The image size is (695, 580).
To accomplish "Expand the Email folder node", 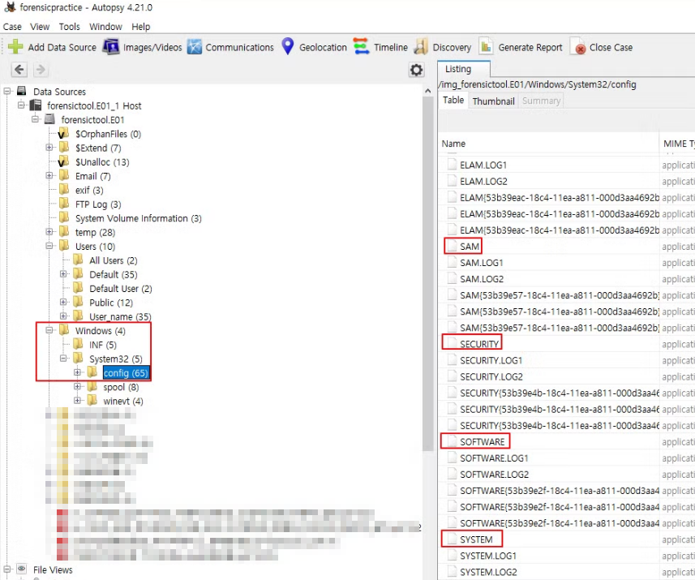I will [x=49, y=175].
